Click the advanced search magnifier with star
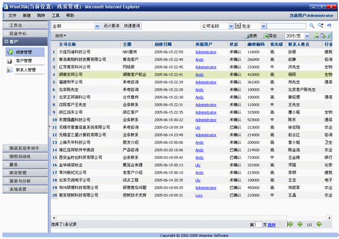The width and height of the screenshot is (339, 239). pos(320,25)
